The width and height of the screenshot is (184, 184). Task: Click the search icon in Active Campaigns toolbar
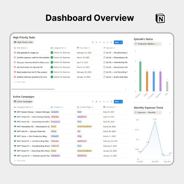pos(104,102)
